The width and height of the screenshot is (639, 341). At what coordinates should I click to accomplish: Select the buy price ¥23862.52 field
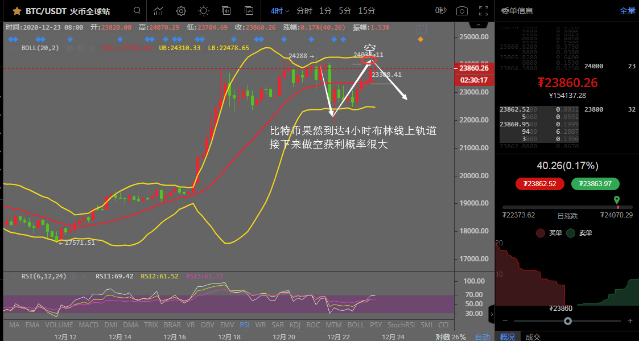539,184
